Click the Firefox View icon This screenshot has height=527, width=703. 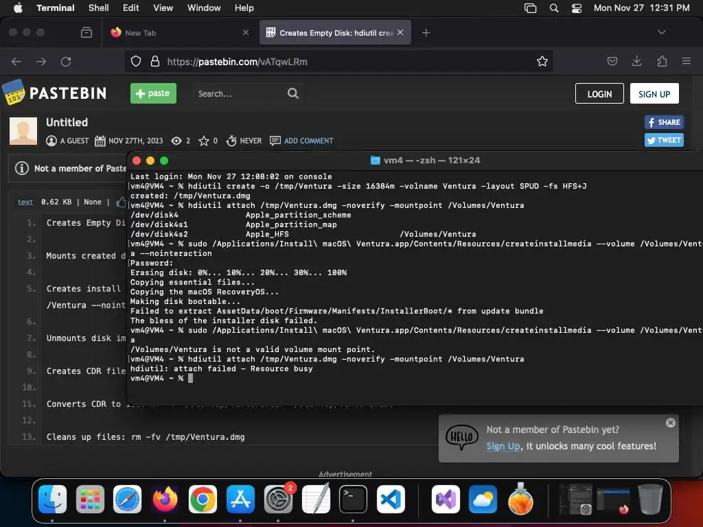[x=87, y=32]
